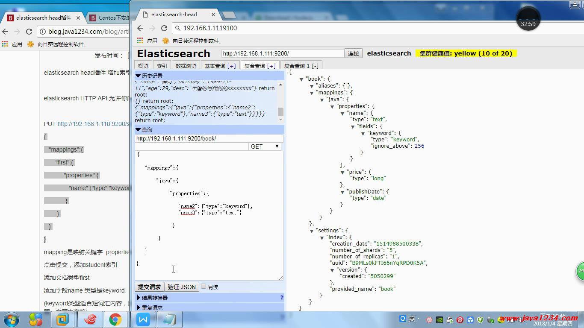Screen dimensions: 584x328
Task: Open Chrome from the Windows taskbar
Action: tap(115, 319)
